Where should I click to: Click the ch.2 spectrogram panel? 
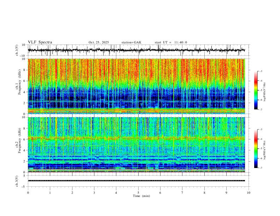(136, 145)
